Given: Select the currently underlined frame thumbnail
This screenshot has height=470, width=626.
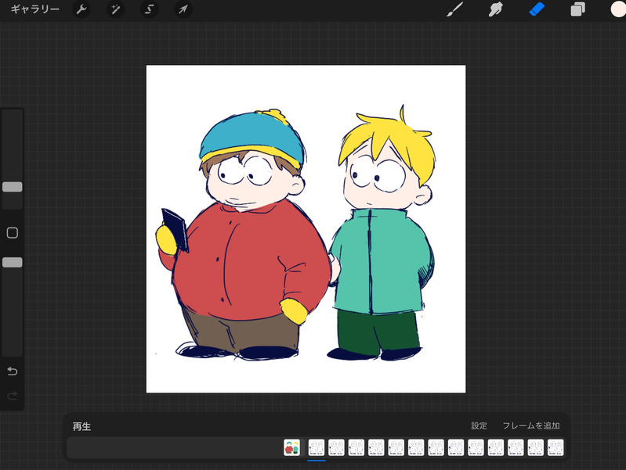Looking at the screenshot, I should tap(317, 447).
